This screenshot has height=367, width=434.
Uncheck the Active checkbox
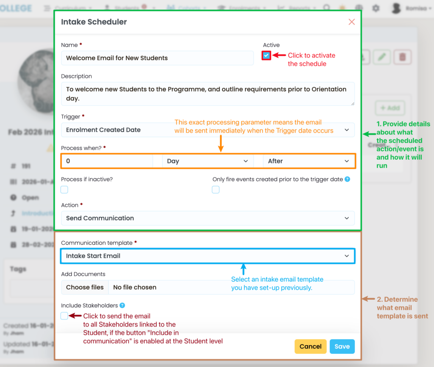pos(266,55)
